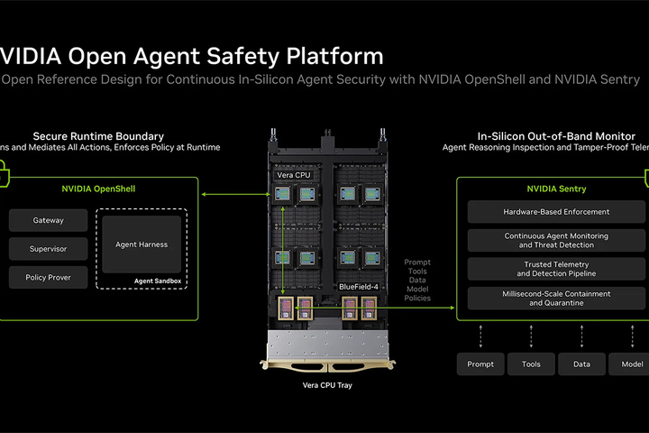Click the Open Reference Design subtitle line
This screenshot has height=433, width=649.
pos(320,79)
